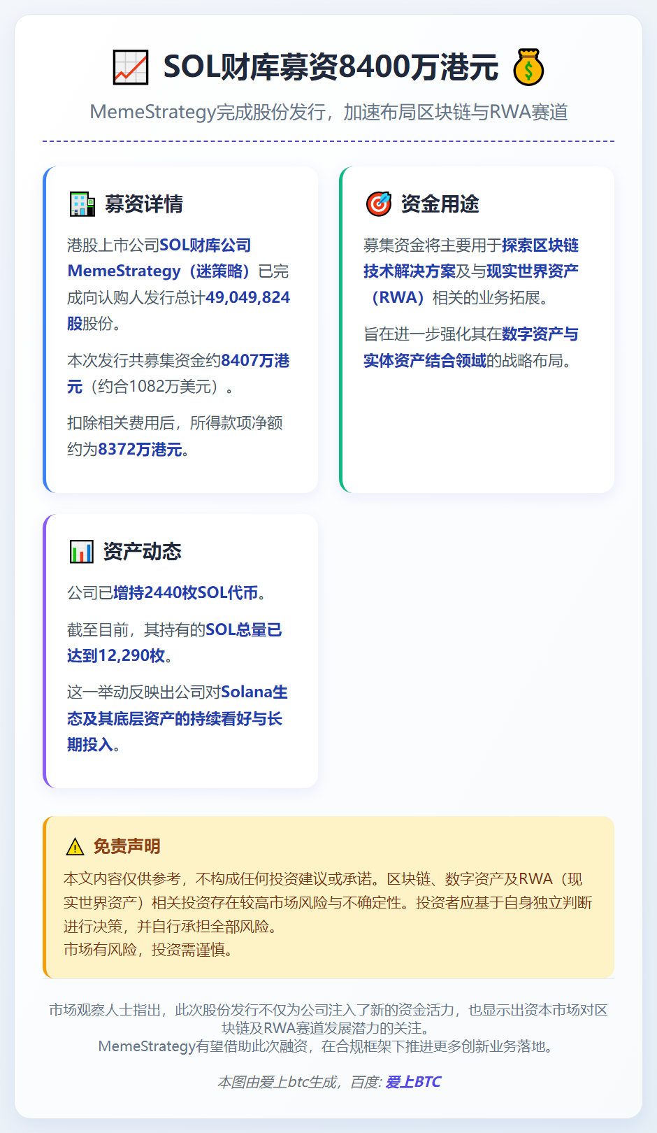The width and height of the screenshot is (657, 1133).
Task: Click the chart emoji icon in the title
Action: click(x=131, y=67)
